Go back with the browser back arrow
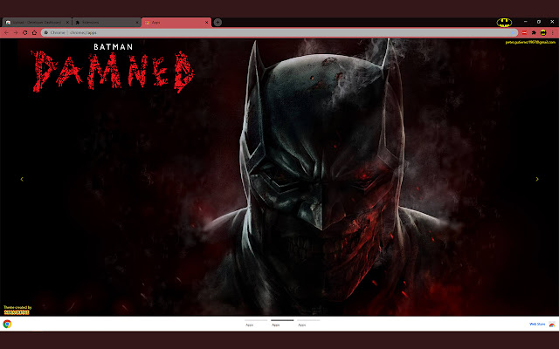 [x=6, y=32]
